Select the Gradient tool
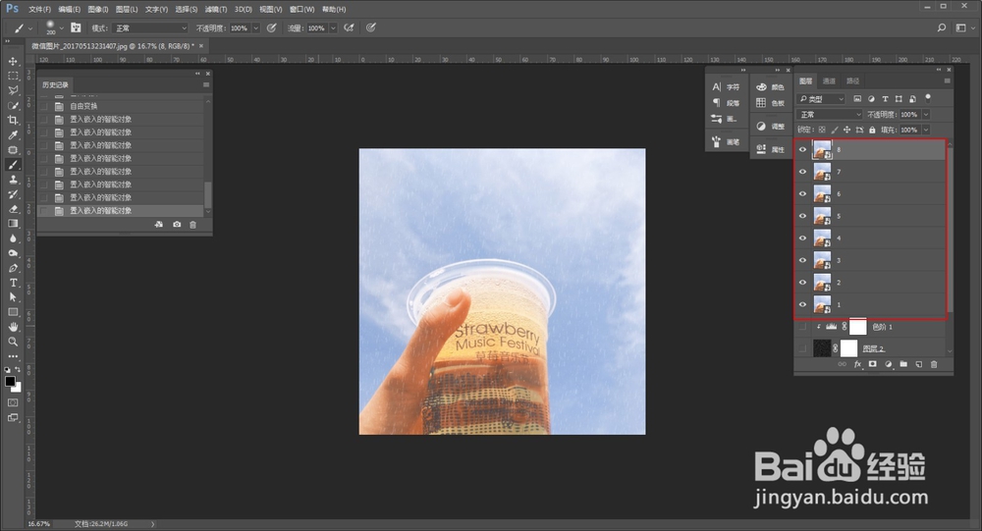The image size is (982, 531). [x=13, y=224]
